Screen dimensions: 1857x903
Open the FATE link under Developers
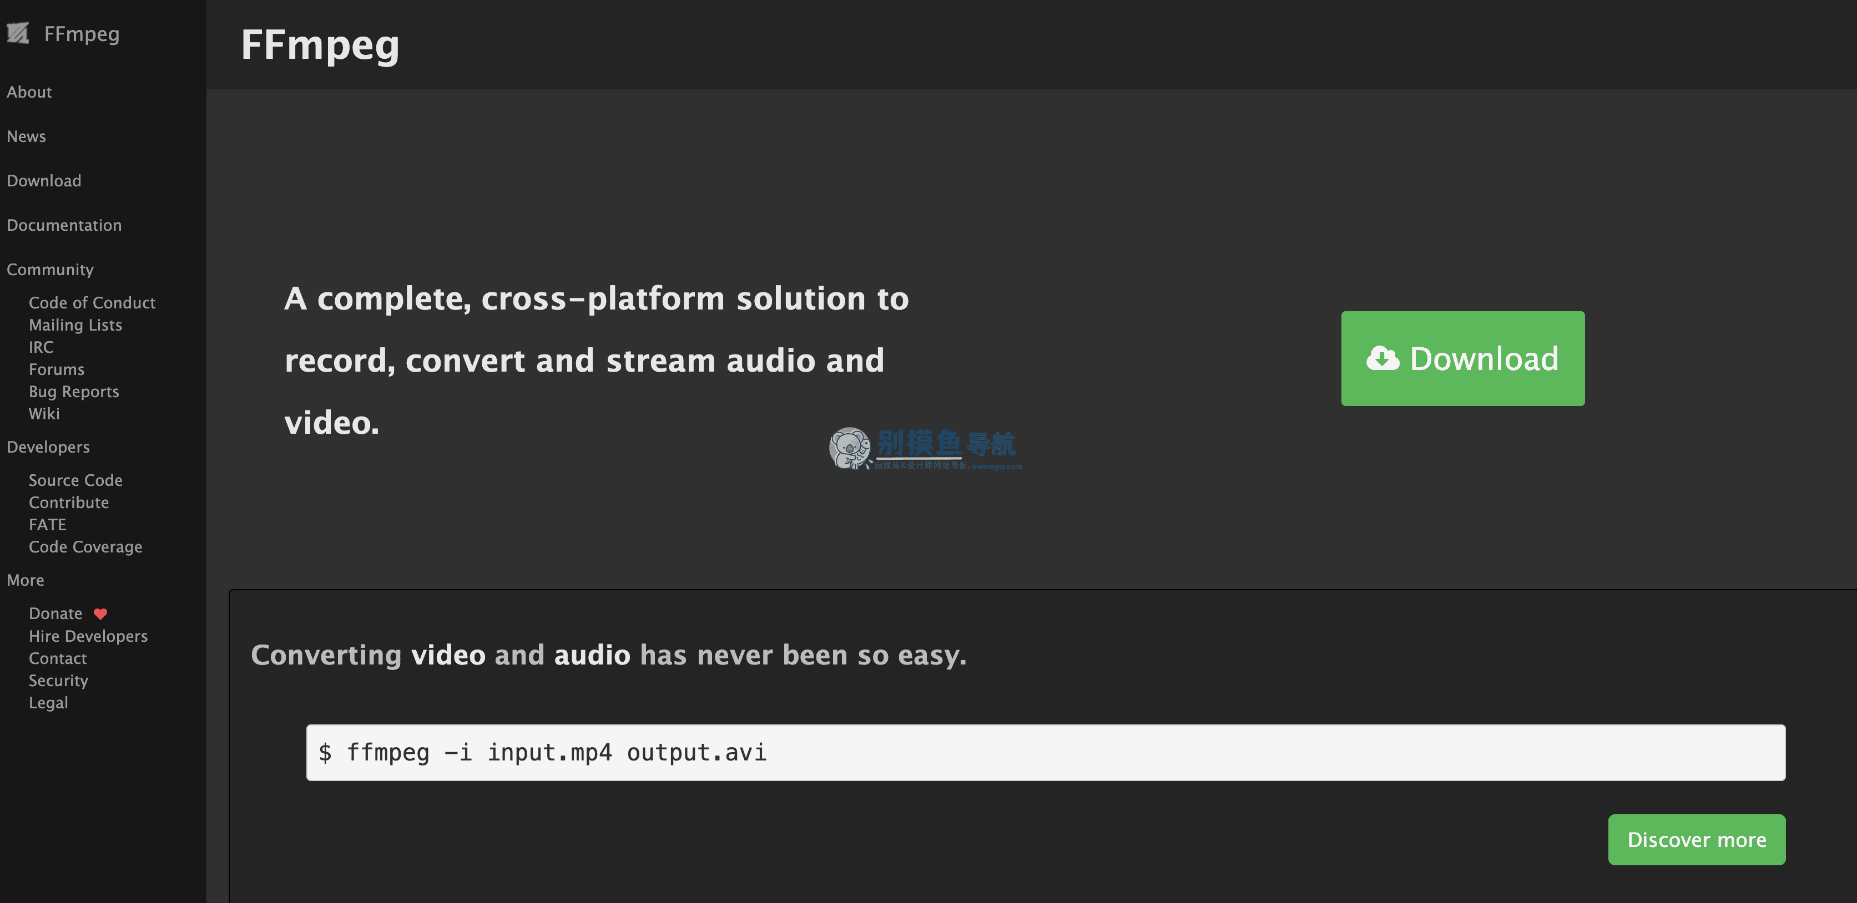coord(48,525)
